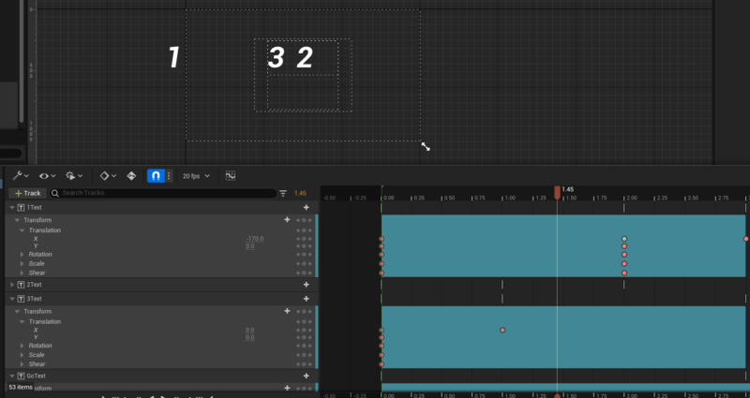
Task: Select the '3' text widget in designer canvas
Action: (x=276, y=57)
